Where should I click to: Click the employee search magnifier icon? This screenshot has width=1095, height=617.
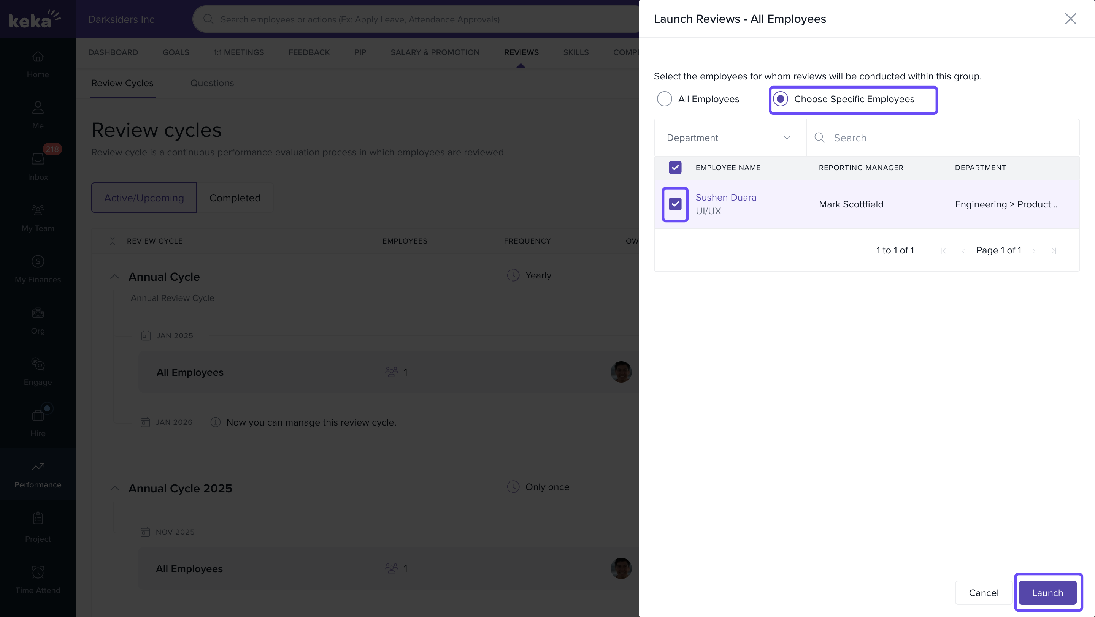[x=819, y=138]
